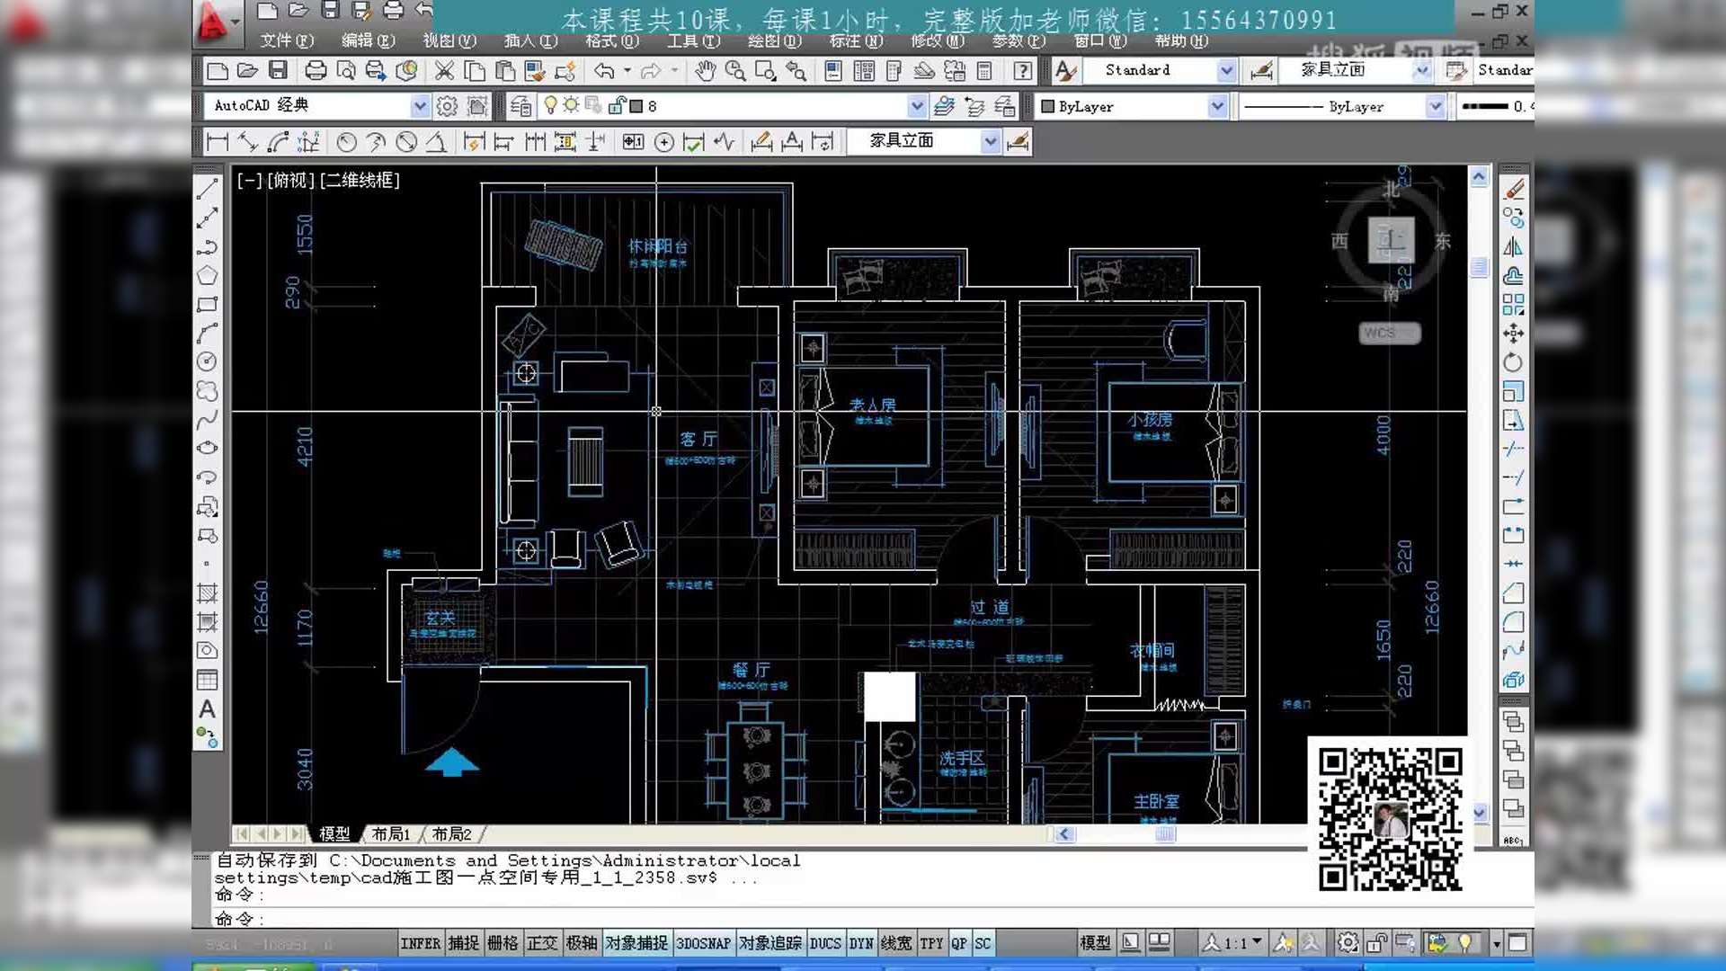Open the Layer Properties Manager
Screen dimensions: 1726x971
pos(520,105)
